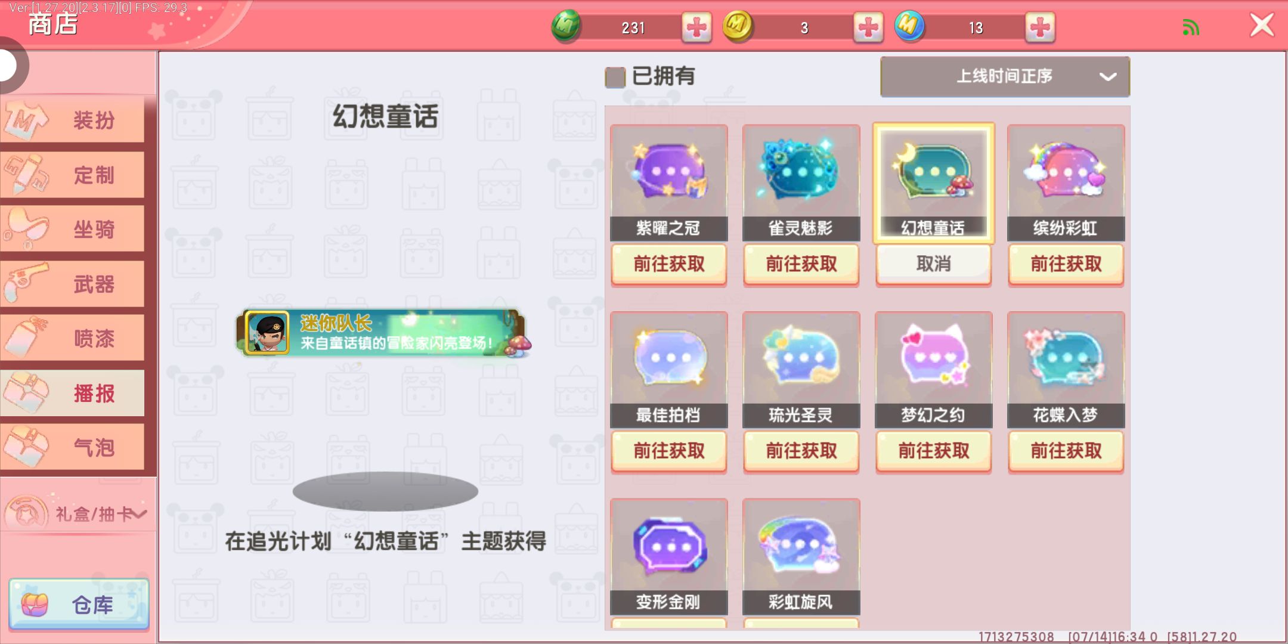
Task: Open the 坐骑 mounts tab
Action: 72,229
